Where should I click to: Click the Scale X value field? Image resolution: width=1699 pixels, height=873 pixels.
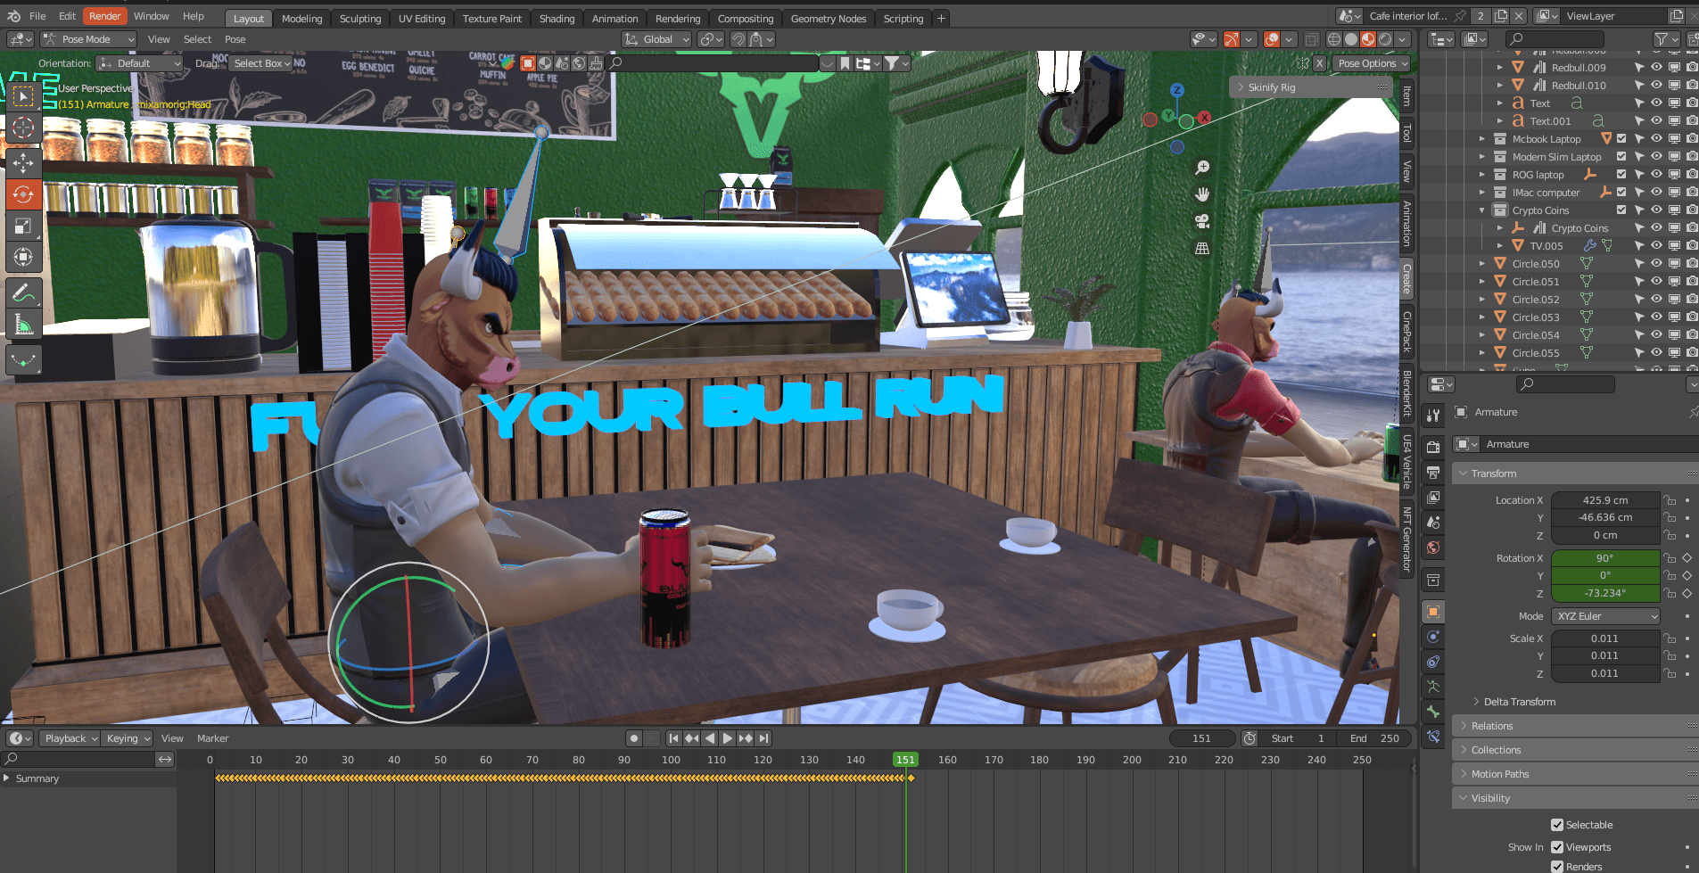(x=1605, y=638)
